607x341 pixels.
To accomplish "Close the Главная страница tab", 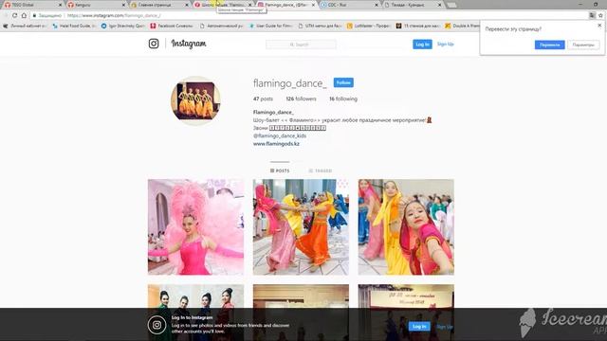I will click(187, 5).
